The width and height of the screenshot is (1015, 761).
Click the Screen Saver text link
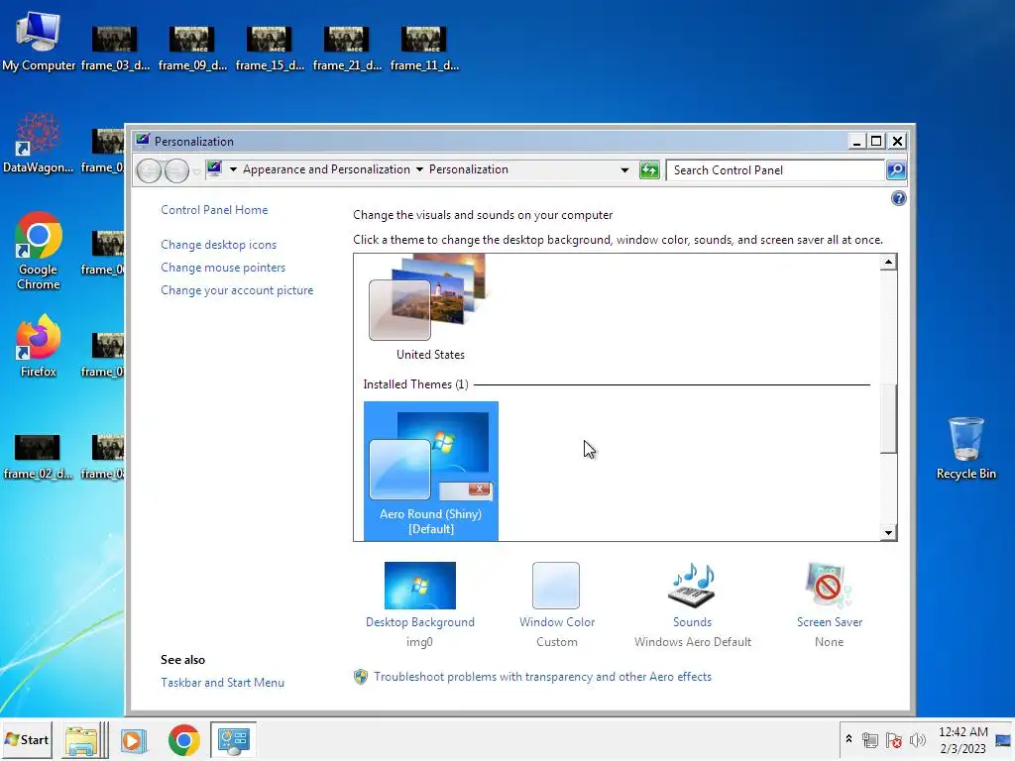point(830,622)
